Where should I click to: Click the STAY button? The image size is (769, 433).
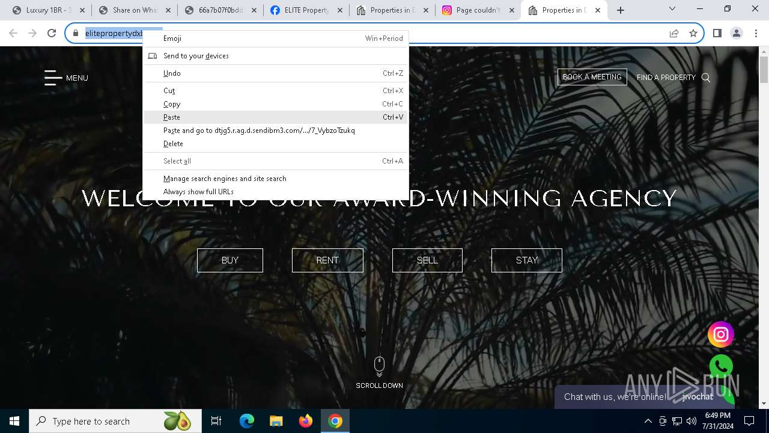tap(527, 260)
